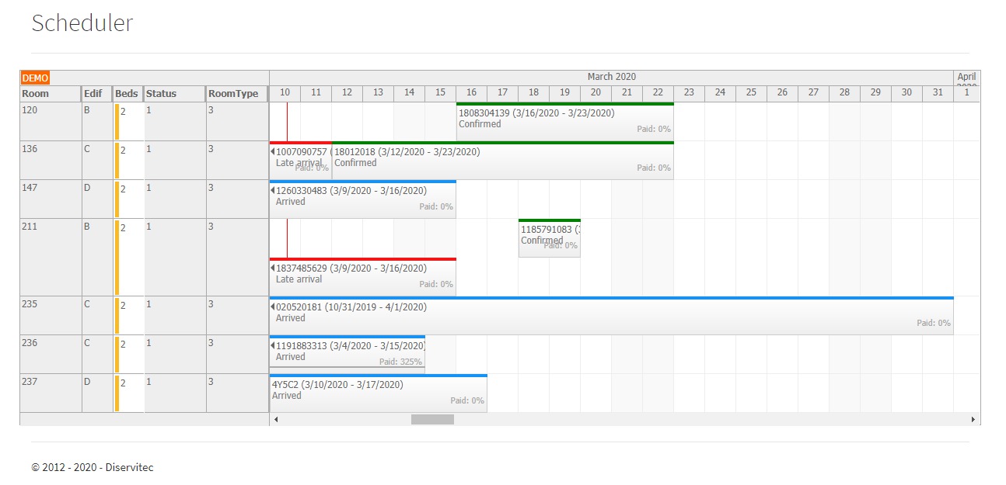The image size is (1006, 485).
Task: Select the room 235 row header
Action: [51, 315]
